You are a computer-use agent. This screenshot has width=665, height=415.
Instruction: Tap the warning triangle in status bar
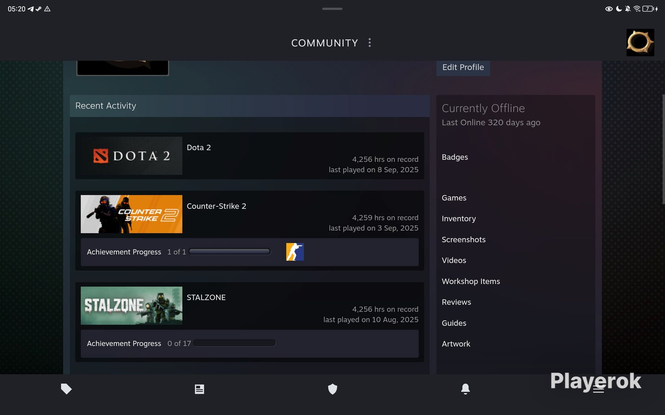click(47, 9)
